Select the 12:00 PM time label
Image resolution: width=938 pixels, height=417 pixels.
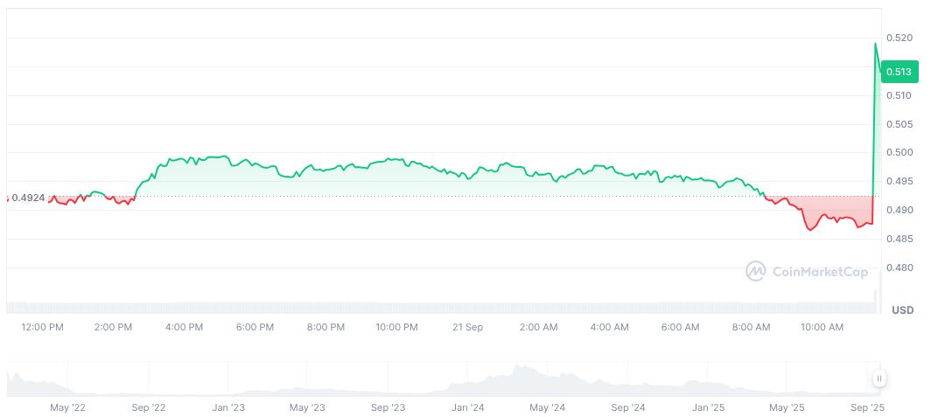coord(42,327)
